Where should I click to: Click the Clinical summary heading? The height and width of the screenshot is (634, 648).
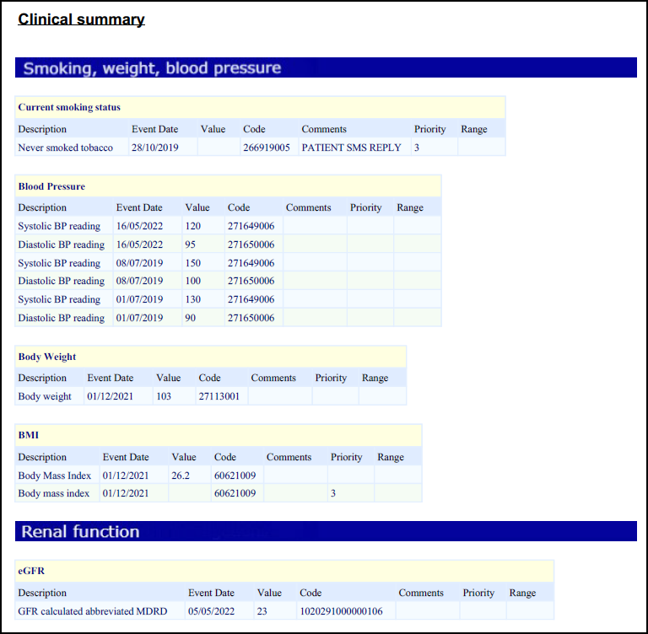click(x=82, y=19)
